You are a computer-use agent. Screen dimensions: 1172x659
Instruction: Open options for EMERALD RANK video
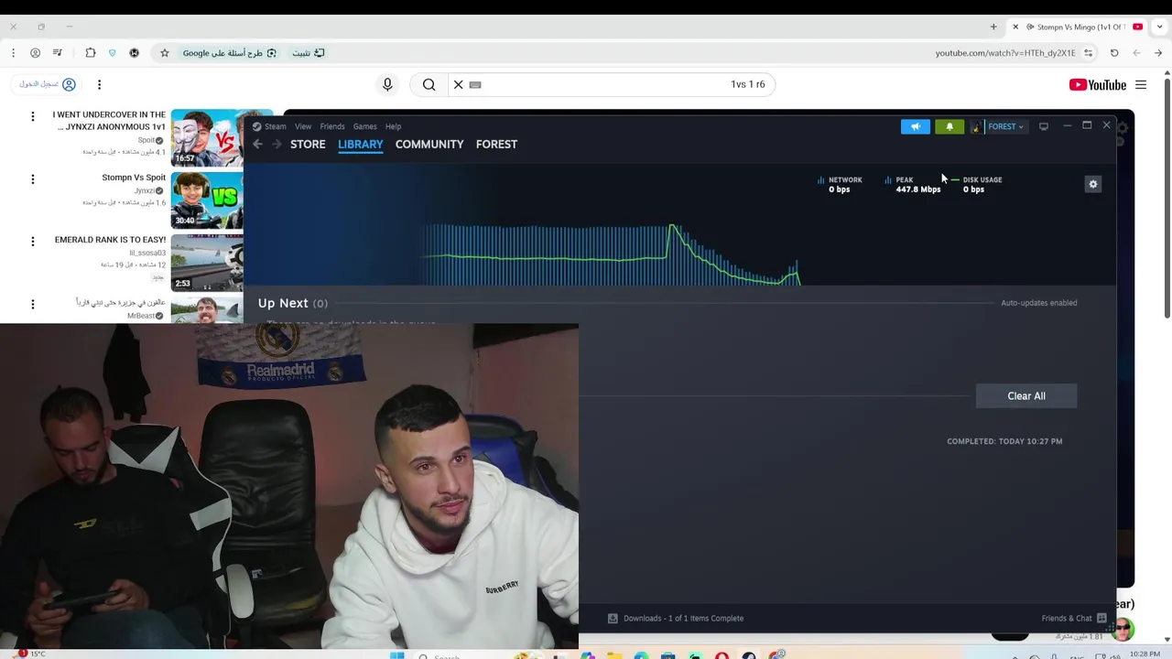point(33,242)
